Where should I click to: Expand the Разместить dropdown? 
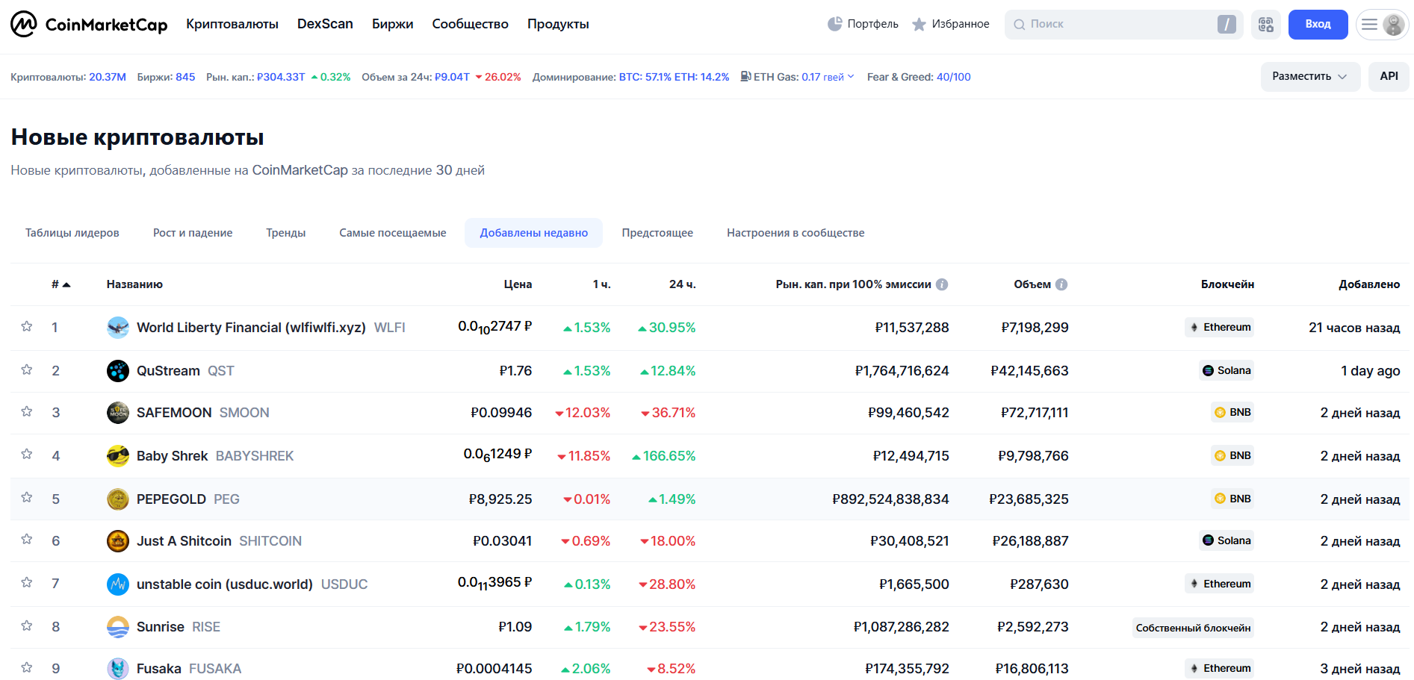1310,77
